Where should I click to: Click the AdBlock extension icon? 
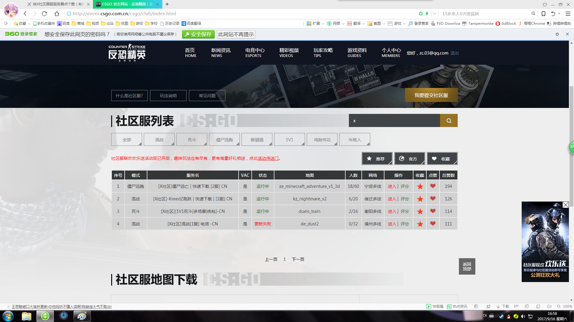498,24
